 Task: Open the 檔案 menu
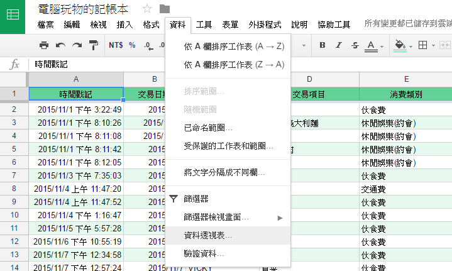pos(45,25)
